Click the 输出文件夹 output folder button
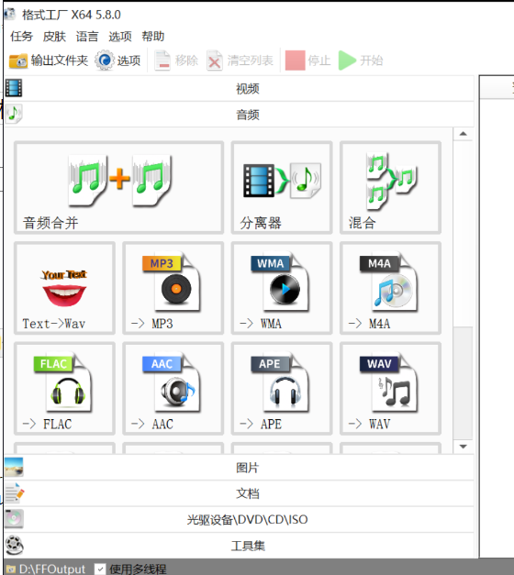This screenshot has width=514, height=575. (x=49, y=61)
